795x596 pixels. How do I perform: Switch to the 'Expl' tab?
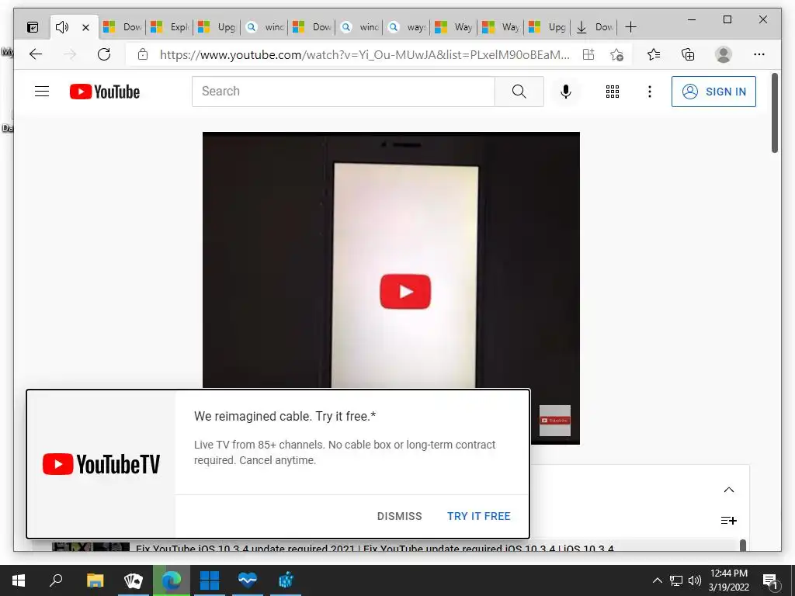[x=170, y=27]
